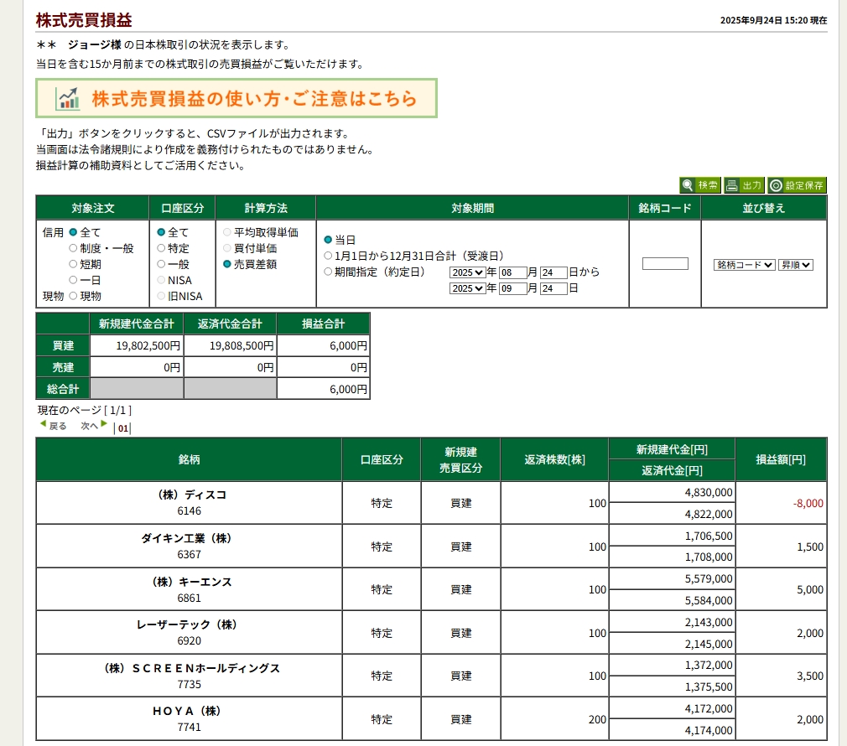This screenshot has width=847, height=746.
Task: Select 短期 margin order radio button
Action: point(73,264)
